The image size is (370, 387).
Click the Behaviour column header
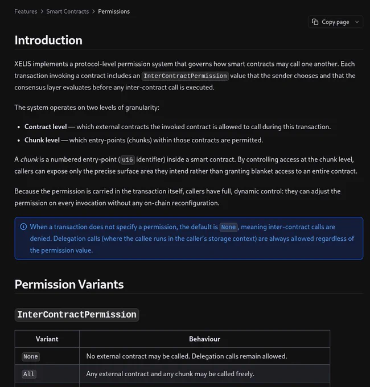[x=204, y=339]
